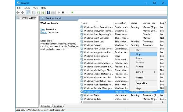
Task: Click the Stop the service link
Action: click(43, 29)
